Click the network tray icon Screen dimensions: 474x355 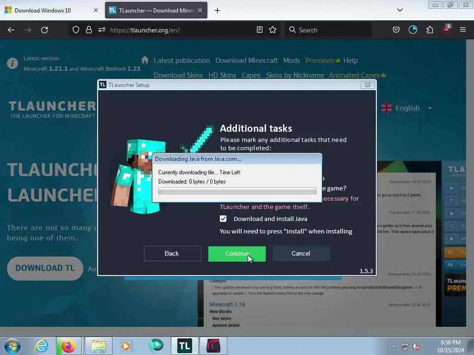click(405, 347)
